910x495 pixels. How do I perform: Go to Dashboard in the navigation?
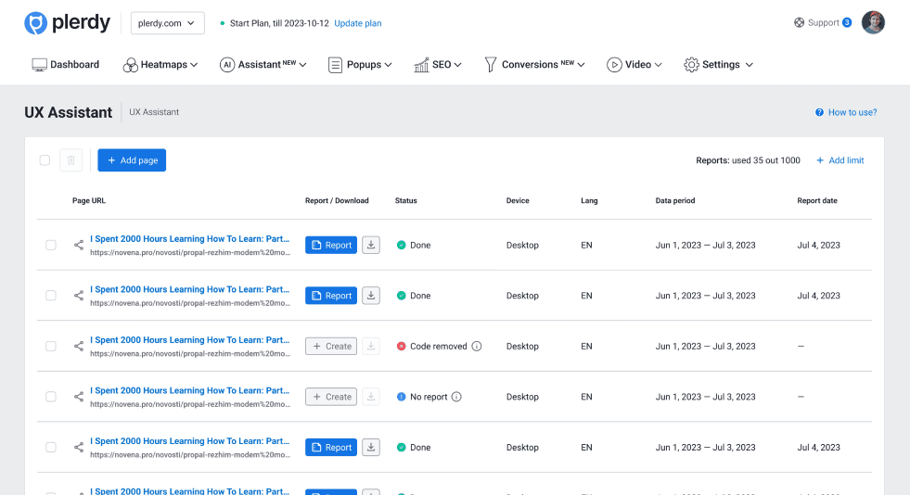coord(66,65)
